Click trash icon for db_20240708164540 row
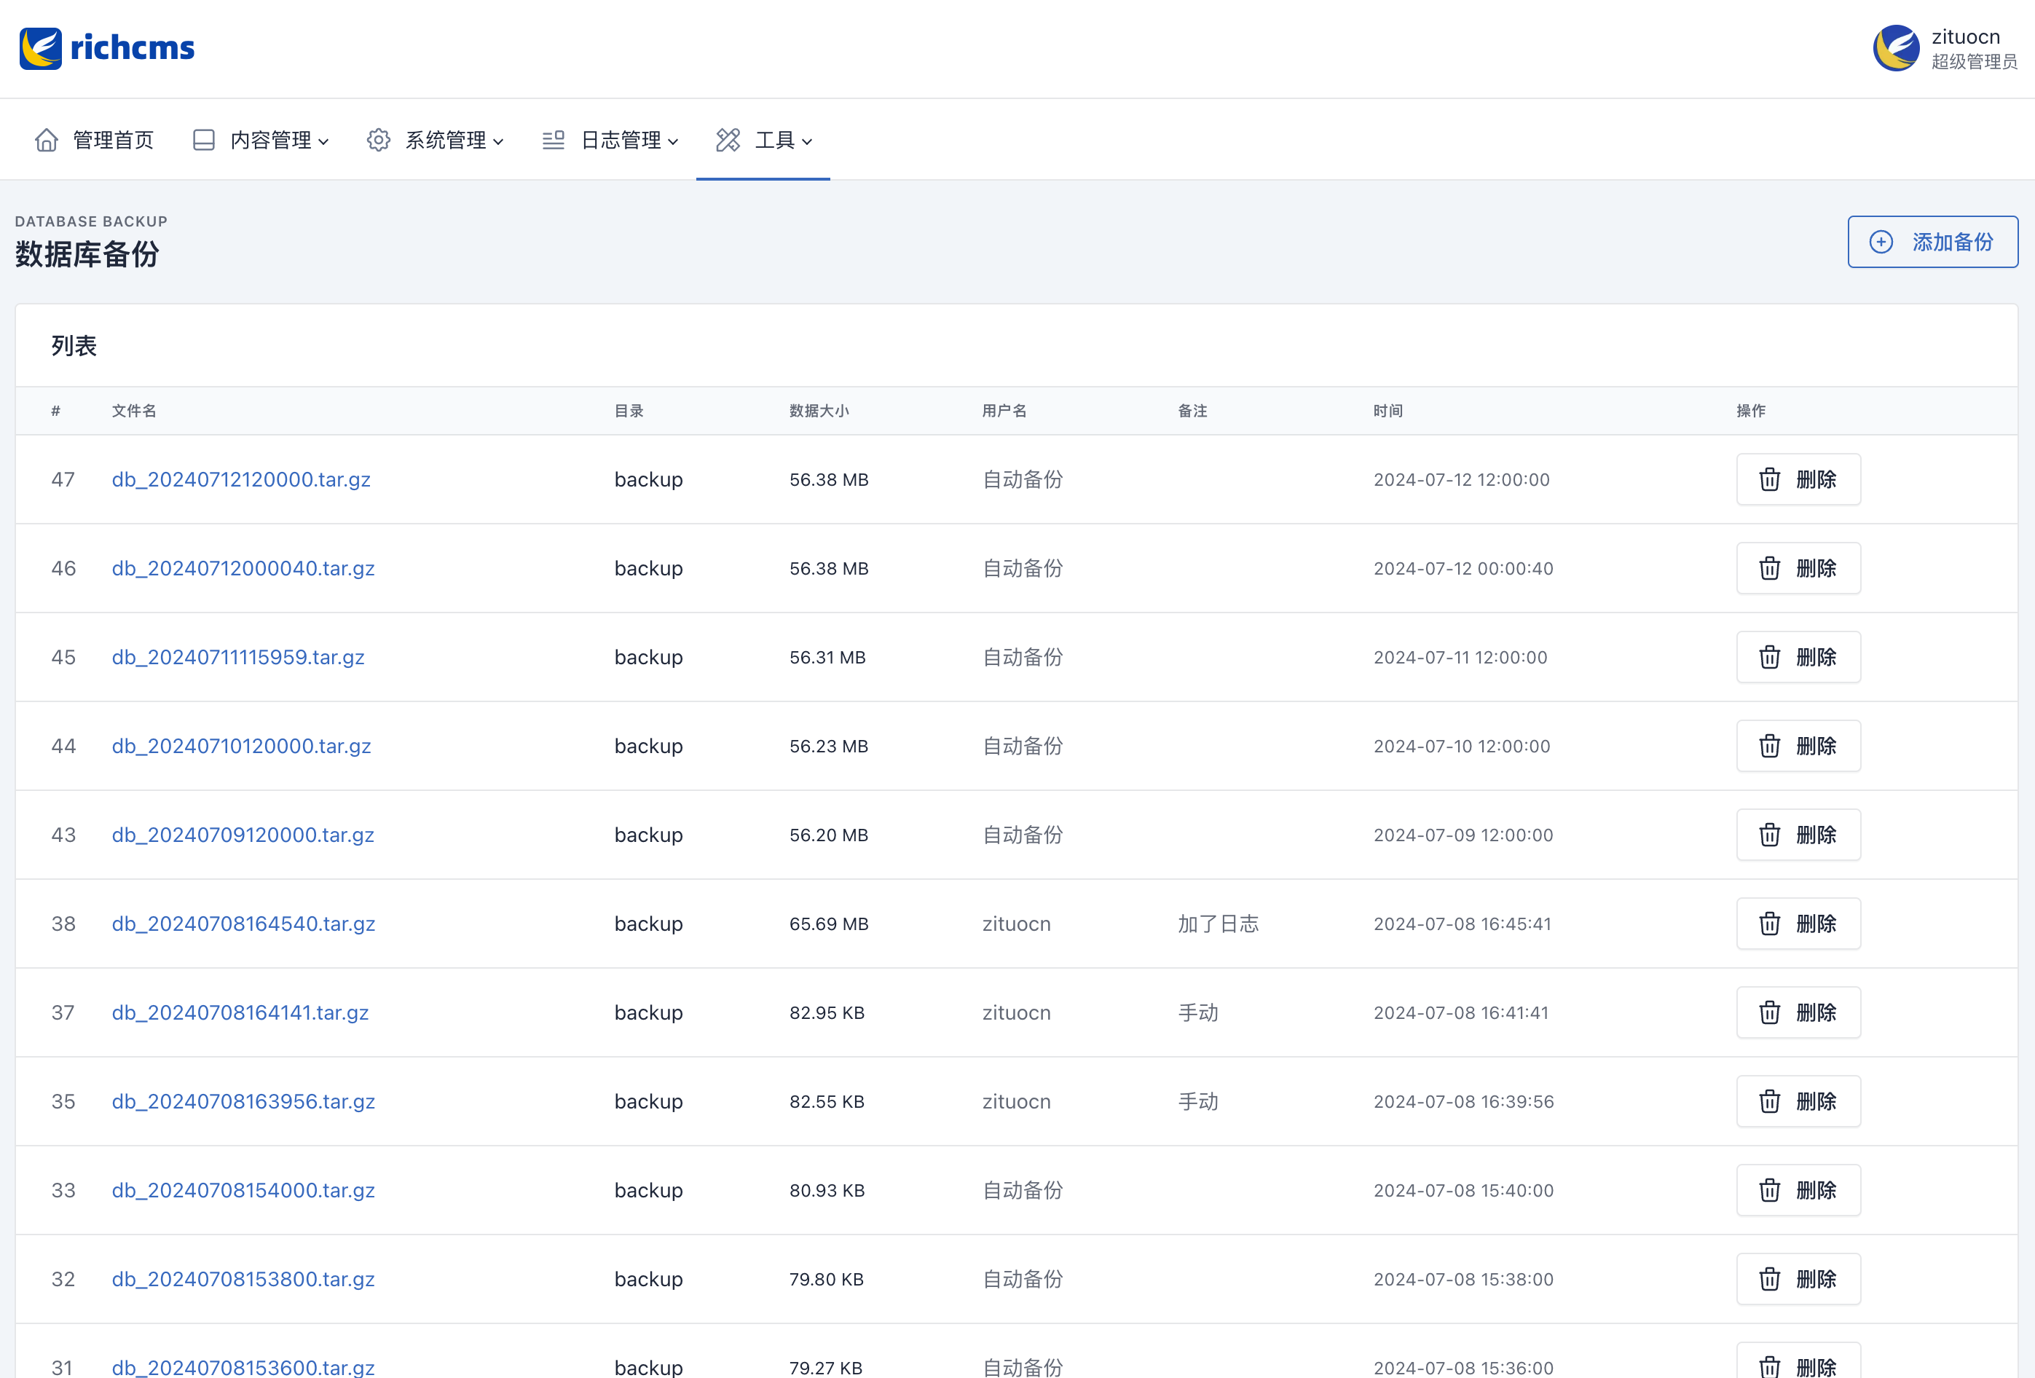This screenshot has height=1378, width=2035. pyautogui.click(x=1770, y=924)
